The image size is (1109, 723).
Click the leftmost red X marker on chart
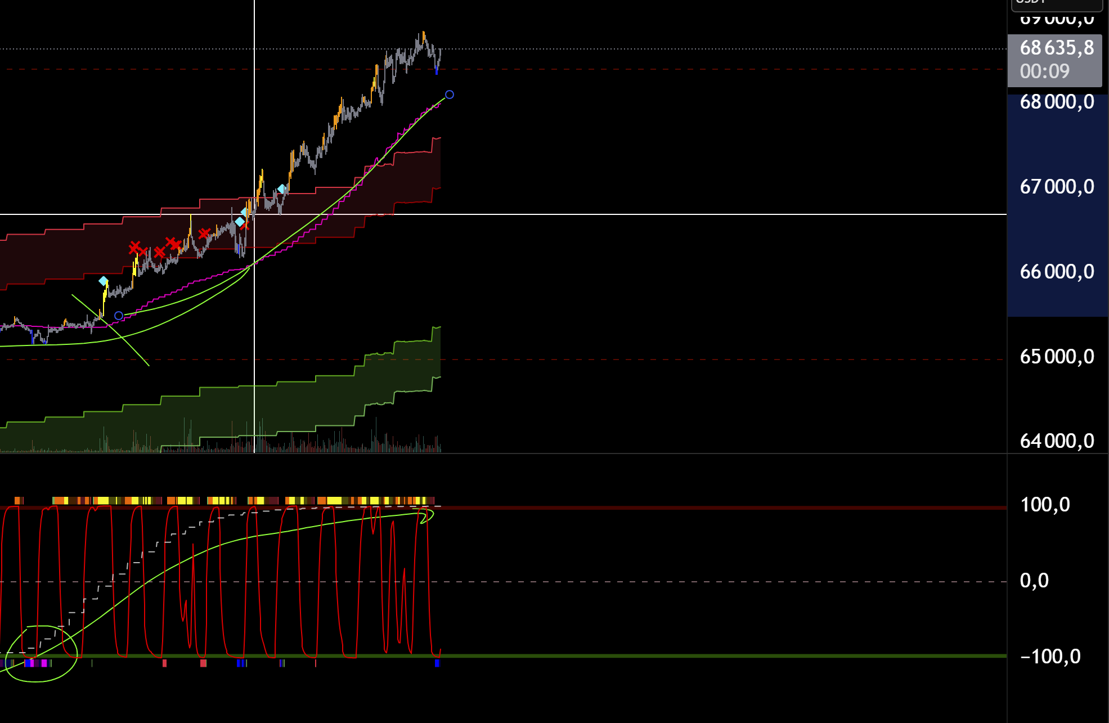134,247
